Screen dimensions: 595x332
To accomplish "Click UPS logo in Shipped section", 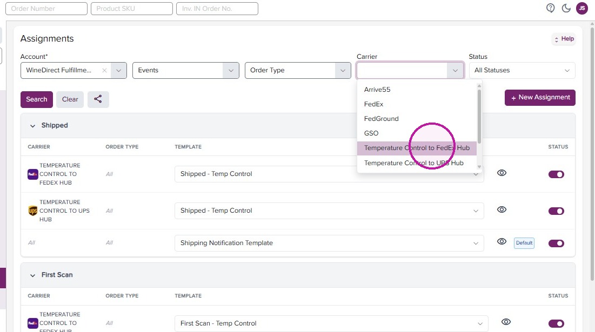I will pyautogui.click(x=32, y=211).
